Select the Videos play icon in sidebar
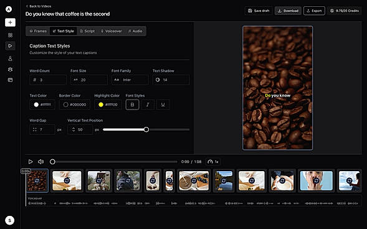This screenshot has width=367, height=229. 10,46
